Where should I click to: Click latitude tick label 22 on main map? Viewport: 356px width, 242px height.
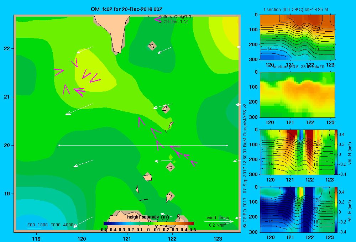[7, 48]
